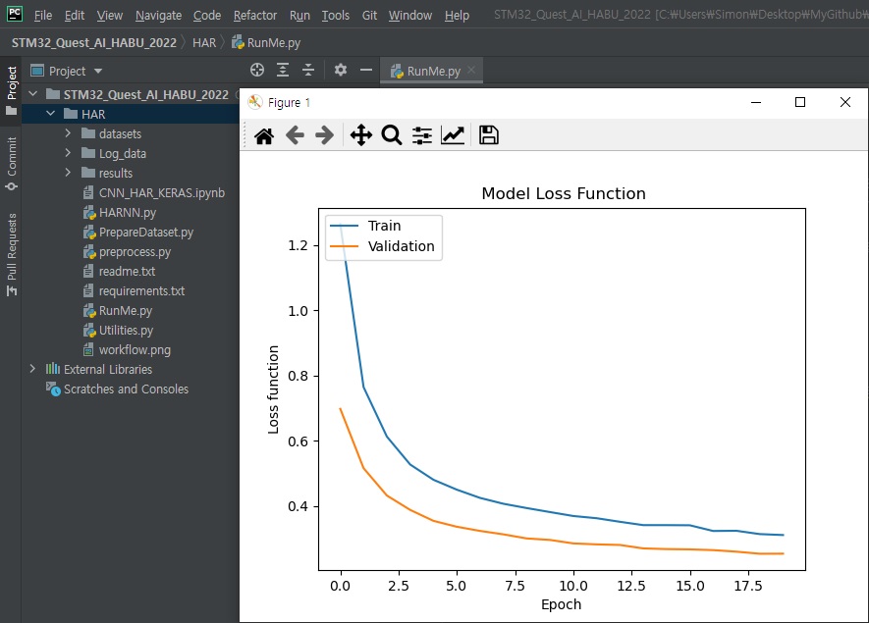Close the Figure 1 window
Viewport: 869px width, 623px height.
pyautogui.click(x=844, y=102)
